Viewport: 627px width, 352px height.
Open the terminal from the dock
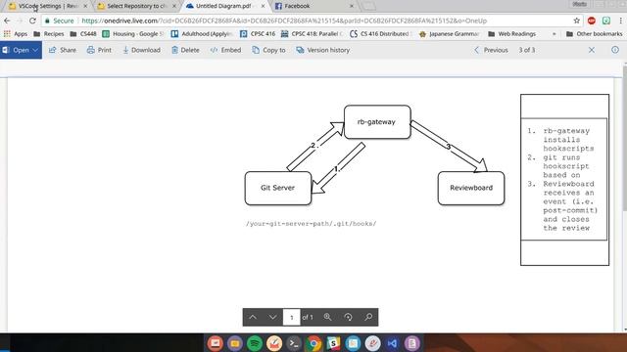click(x=294, y=343)
